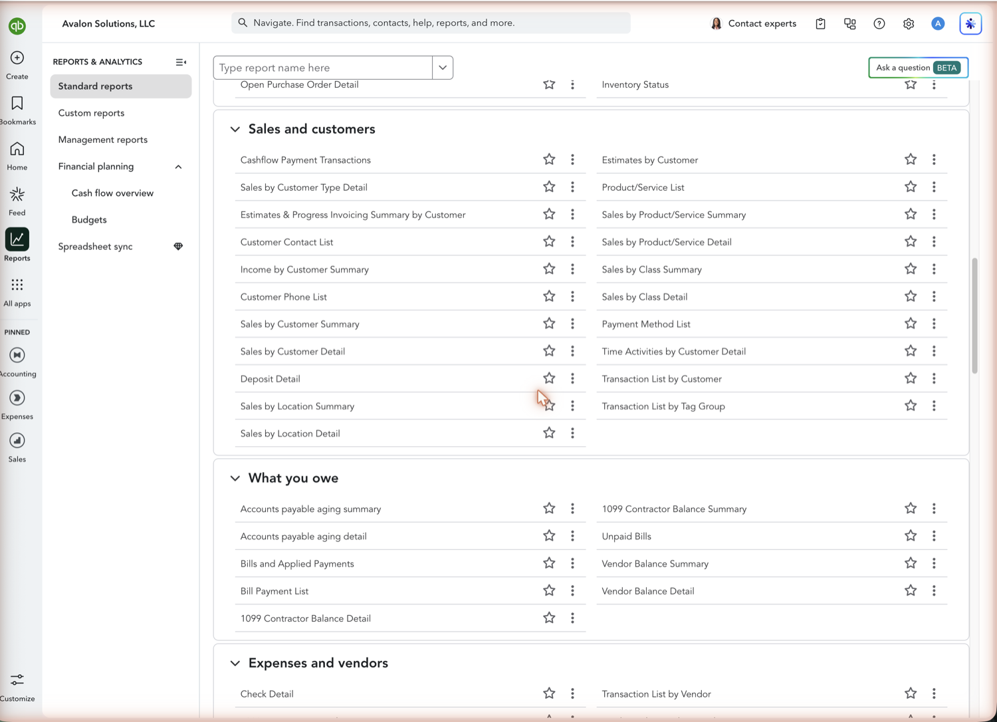Screen dimensions: 997x722
Task: Click the Type report name here field
Action: [x=323, y=68]
